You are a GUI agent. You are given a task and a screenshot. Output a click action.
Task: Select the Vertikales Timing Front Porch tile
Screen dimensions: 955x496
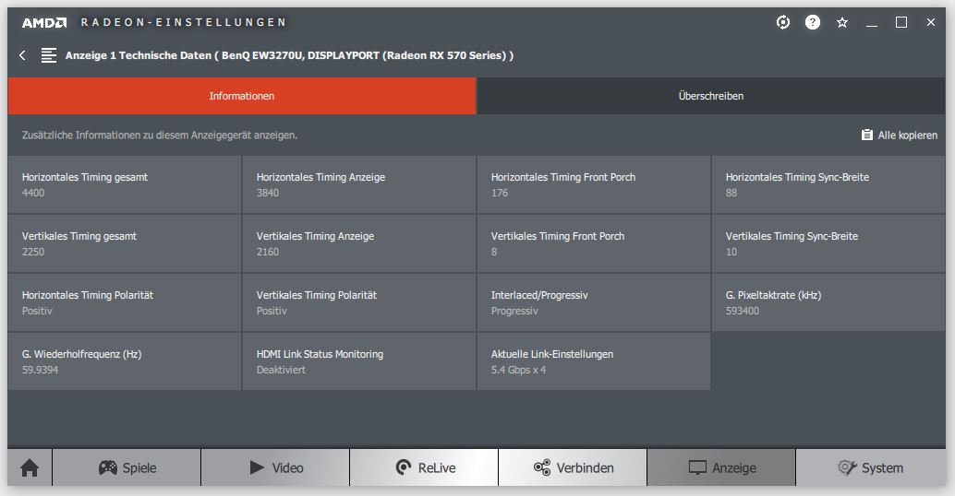click(593, 243)
